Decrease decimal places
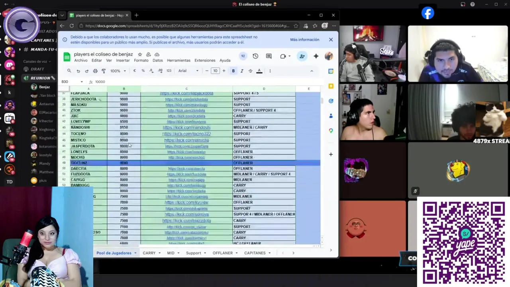This screenshot has height=287, width=510. point(151,71)
